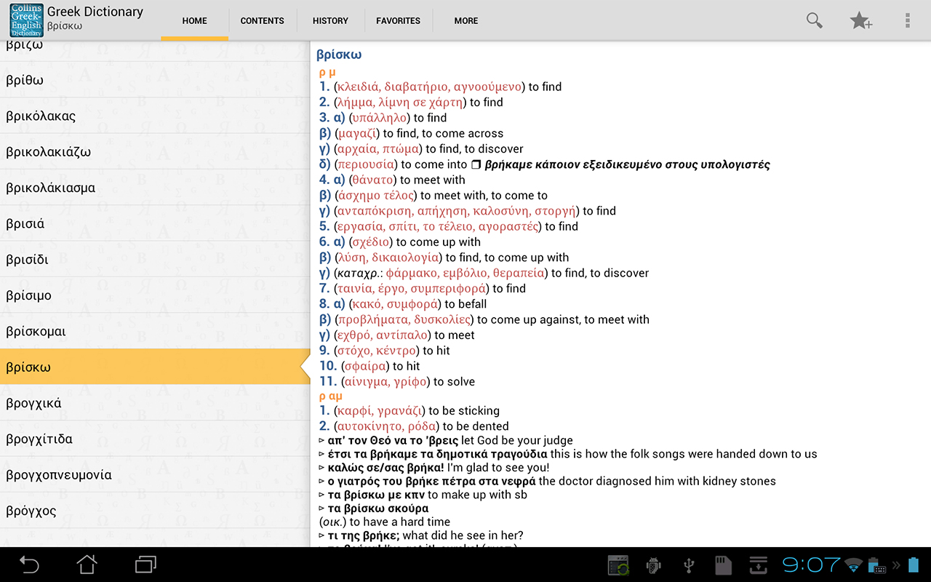931x582 pixels.
Task: Tap the sense '(αρχαία, πτώμα) to find, to discover'
Action: point(429,149)
